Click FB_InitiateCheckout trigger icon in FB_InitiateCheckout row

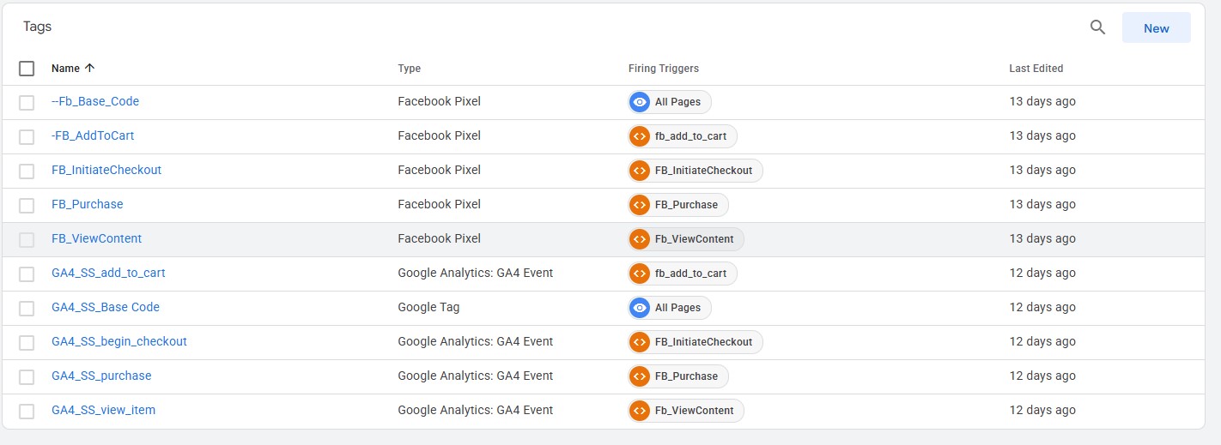click(x=639, y=171)
